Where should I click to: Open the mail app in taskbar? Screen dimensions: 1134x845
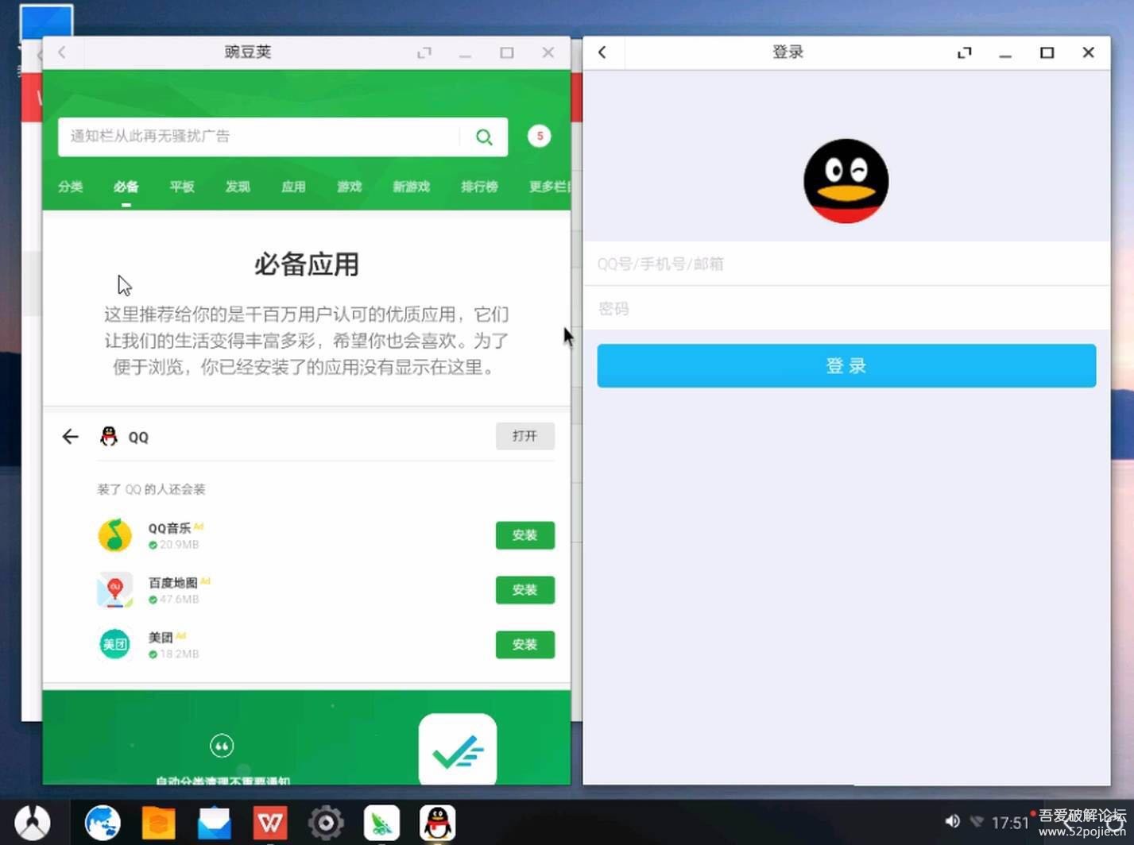pyautogui.click(x=215, y=823)
